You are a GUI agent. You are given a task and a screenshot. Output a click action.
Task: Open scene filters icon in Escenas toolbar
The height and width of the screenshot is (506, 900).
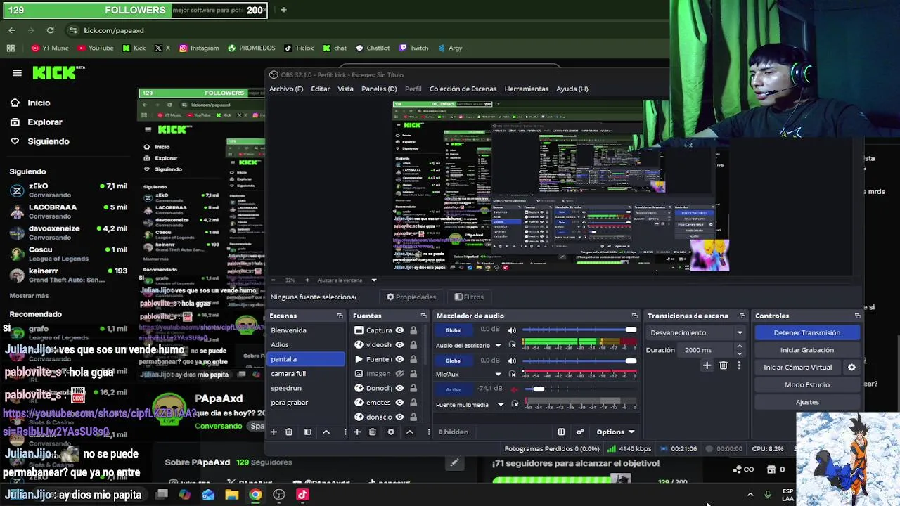point(307,432)
